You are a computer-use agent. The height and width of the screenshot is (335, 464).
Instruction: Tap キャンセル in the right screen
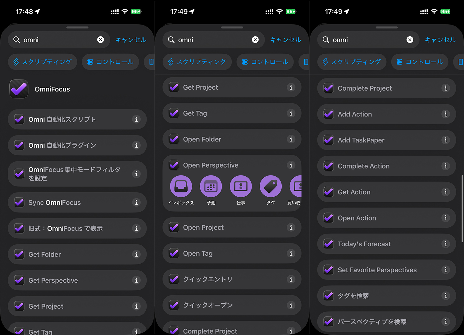tap(440, 40)
